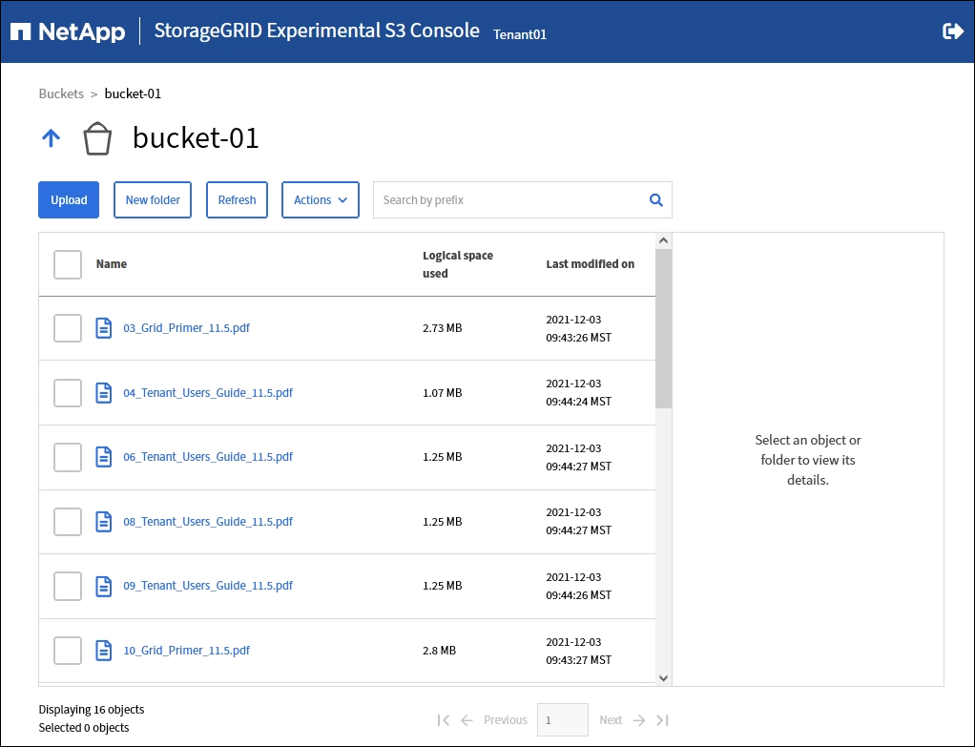Click the blue up arrow icon
975x747 pixels.
[51, 138]
